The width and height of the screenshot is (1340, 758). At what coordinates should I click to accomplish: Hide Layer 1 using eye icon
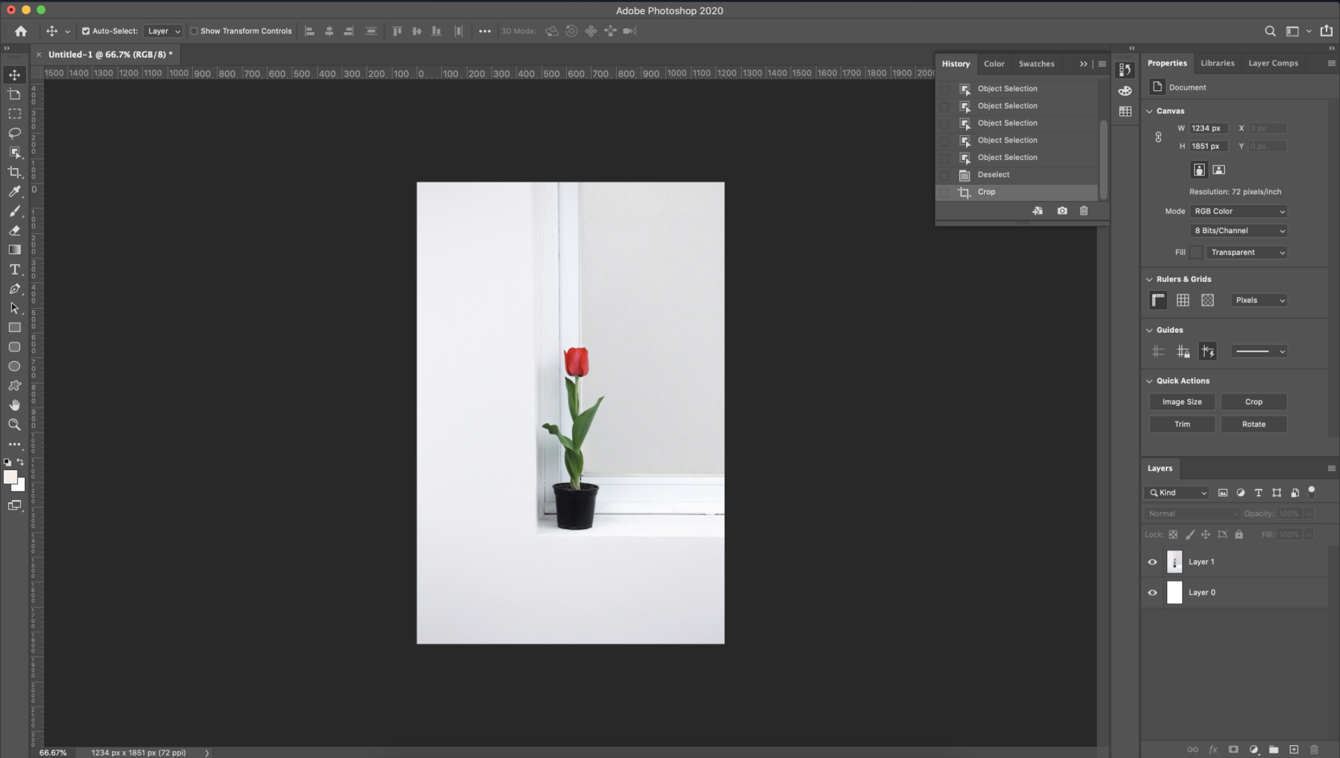1152,562
